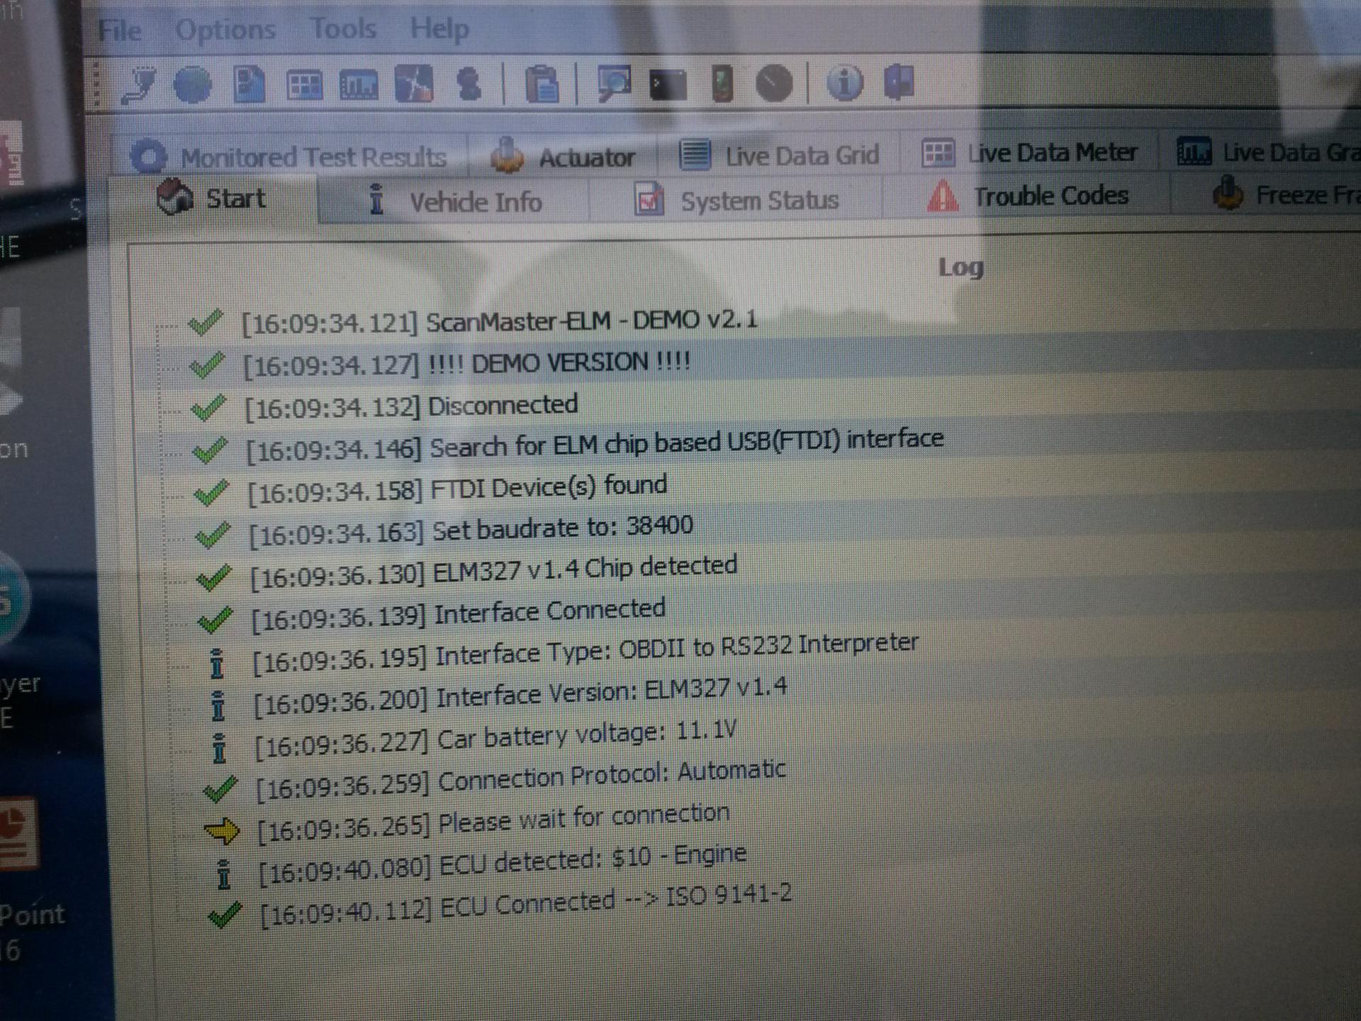Click the magnifier search toolbar icon

tap(614, 84)
